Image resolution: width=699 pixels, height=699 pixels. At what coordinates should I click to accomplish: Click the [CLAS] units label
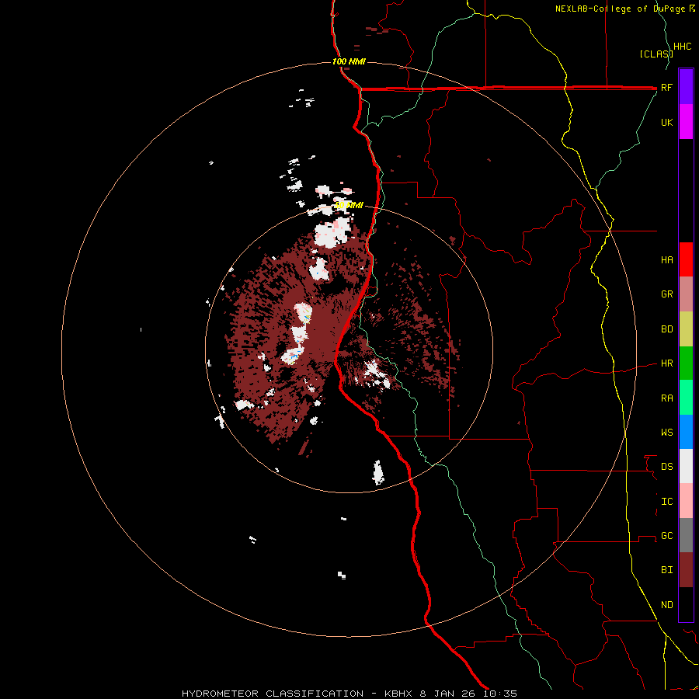pyautogui.click(x=656, y=54)
